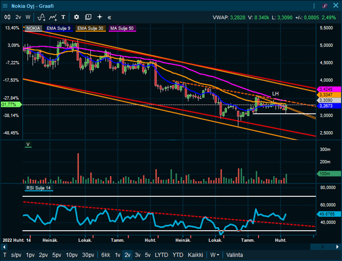
Task: Switch to the 2pv range
Action: (43, 255)
